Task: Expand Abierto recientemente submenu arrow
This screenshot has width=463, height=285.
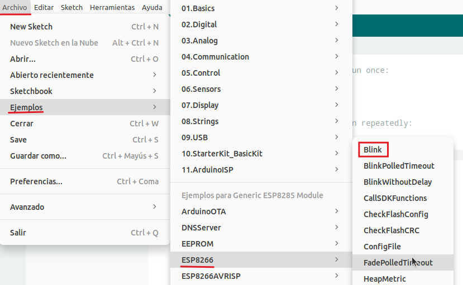Action: coord(155,75)
